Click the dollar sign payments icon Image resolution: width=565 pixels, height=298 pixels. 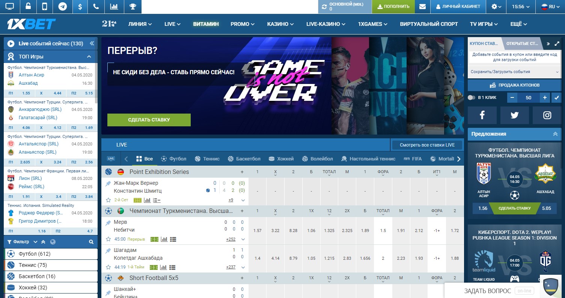[x=80, y=6]
